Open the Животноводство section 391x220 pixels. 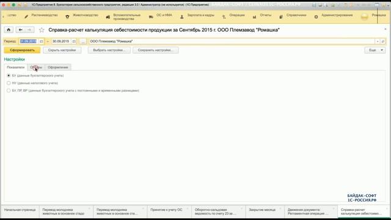(86, 15)
